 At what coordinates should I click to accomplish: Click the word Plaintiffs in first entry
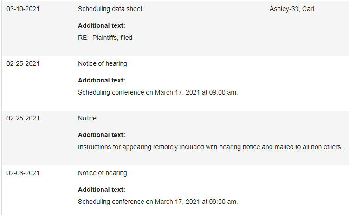click(105, 38)
